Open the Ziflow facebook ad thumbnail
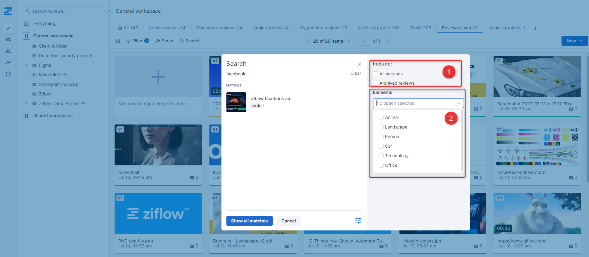This screenshot has height=257, width=589. pos(236,102)
